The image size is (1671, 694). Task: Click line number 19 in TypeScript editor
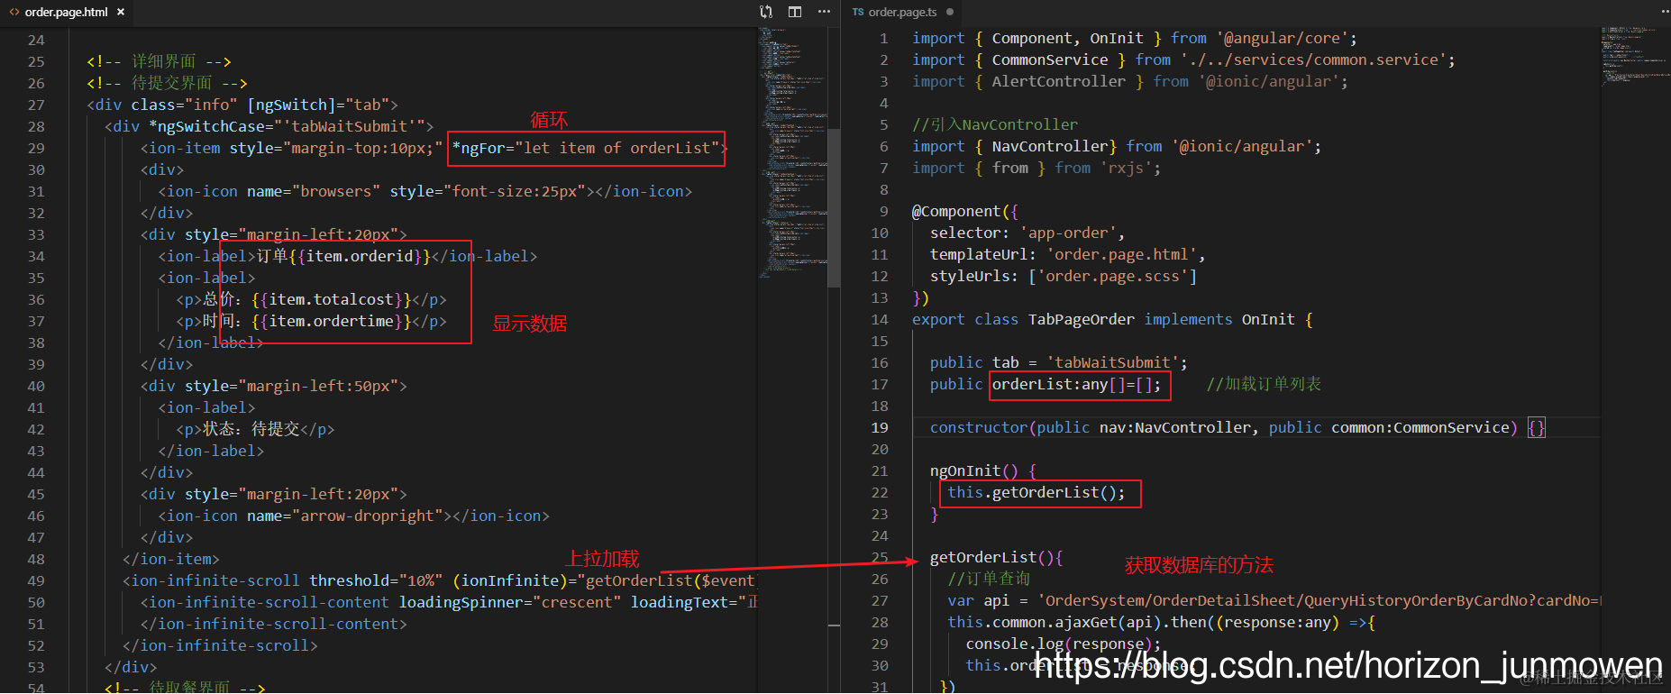coord(880,427)
